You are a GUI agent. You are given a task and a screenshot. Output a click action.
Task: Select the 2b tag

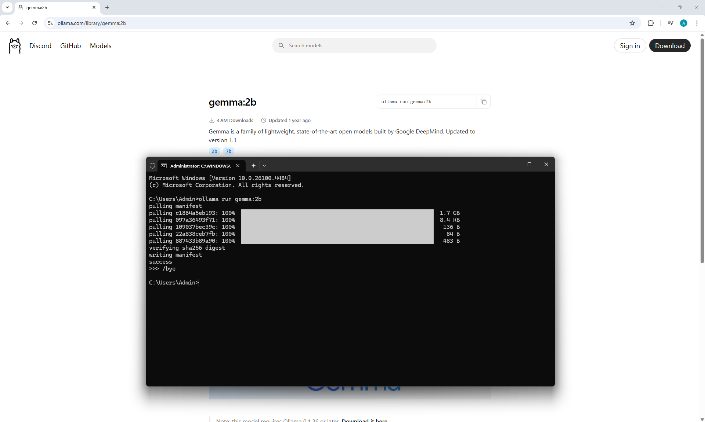click(214, 151)
